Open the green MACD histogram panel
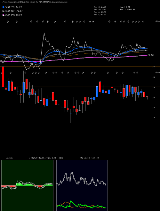The image size is (160, 211). coord(27,185)
